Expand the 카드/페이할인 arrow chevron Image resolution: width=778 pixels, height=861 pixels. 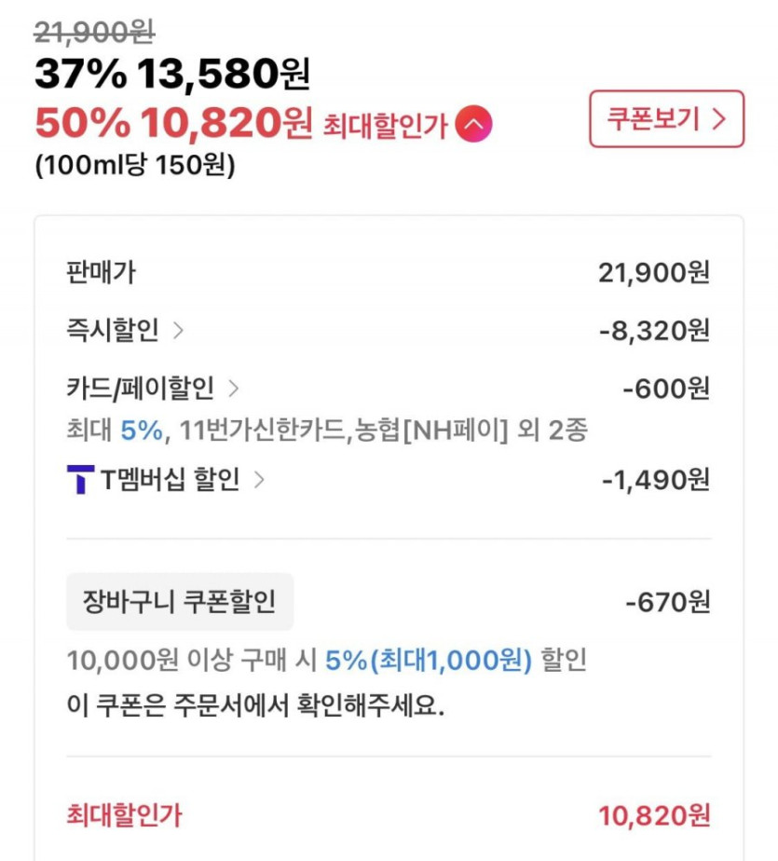[234, 388]
